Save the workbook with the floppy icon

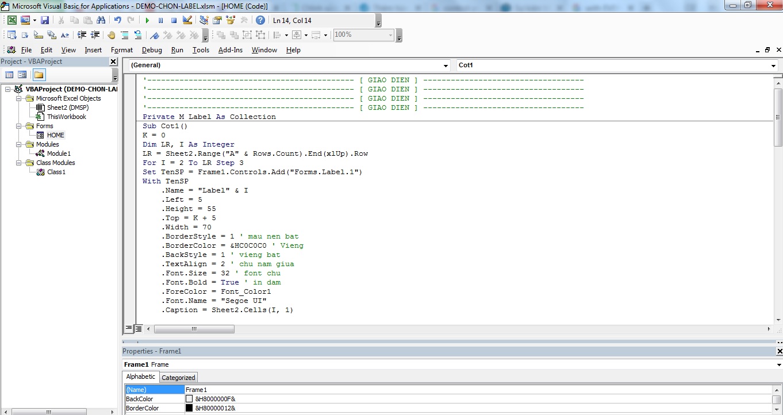pos(44,20)
